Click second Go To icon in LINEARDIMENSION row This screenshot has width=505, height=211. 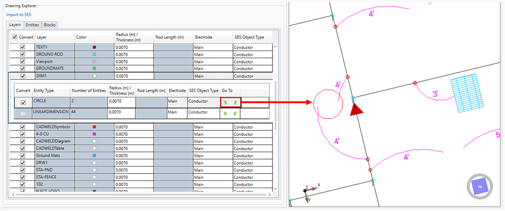click(x=235, y=113)
